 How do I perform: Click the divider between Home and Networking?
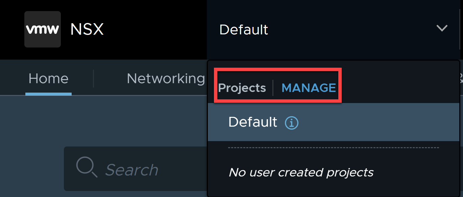pyautogui.click(x=93, y=78)
